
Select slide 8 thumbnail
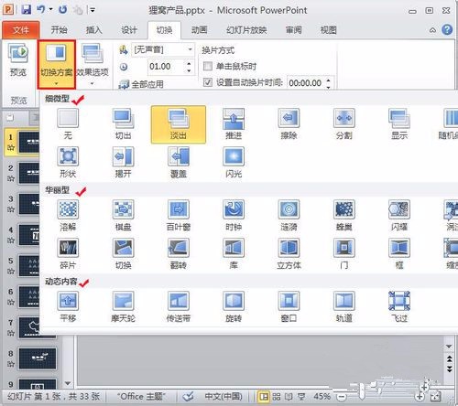click(38, 358)
